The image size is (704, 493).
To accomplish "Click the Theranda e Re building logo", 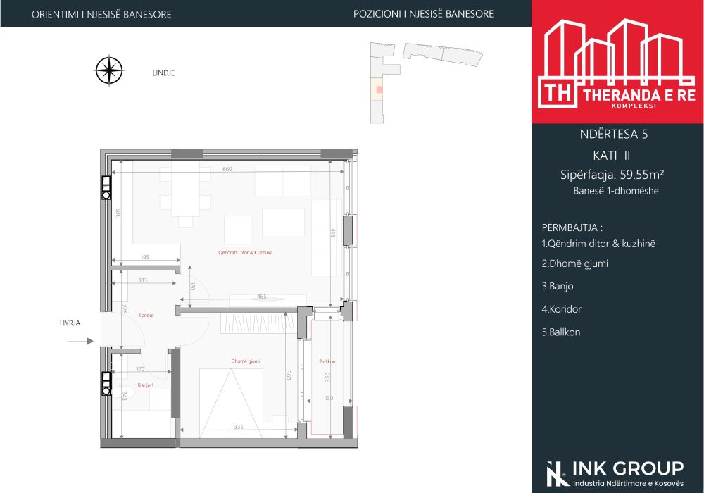I will pos(617,64).
